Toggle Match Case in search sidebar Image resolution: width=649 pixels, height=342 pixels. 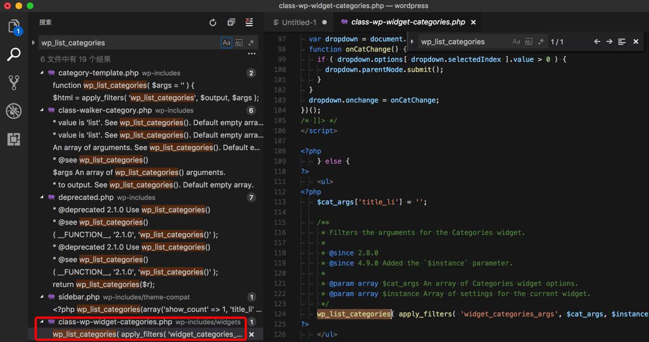(227, 43)
